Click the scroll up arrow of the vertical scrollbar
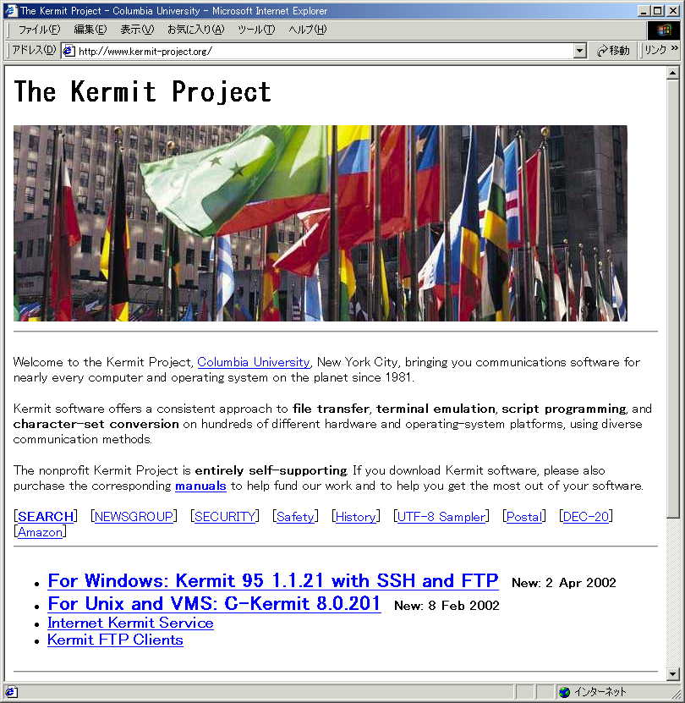The height and width of the screenshot is (703, 685). pyautogui.click(x=673, y=73)
